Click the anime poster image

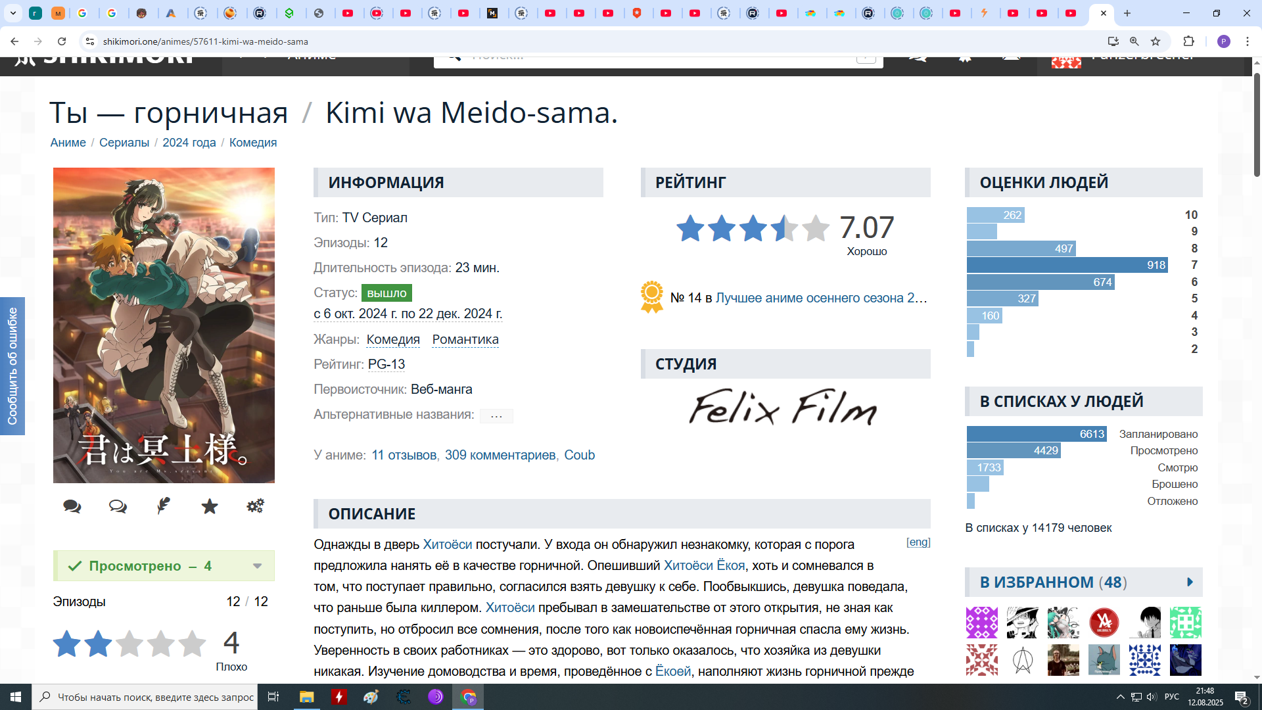coord(164,325)
